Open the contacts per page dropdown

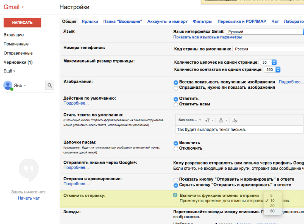pos(270,70)
